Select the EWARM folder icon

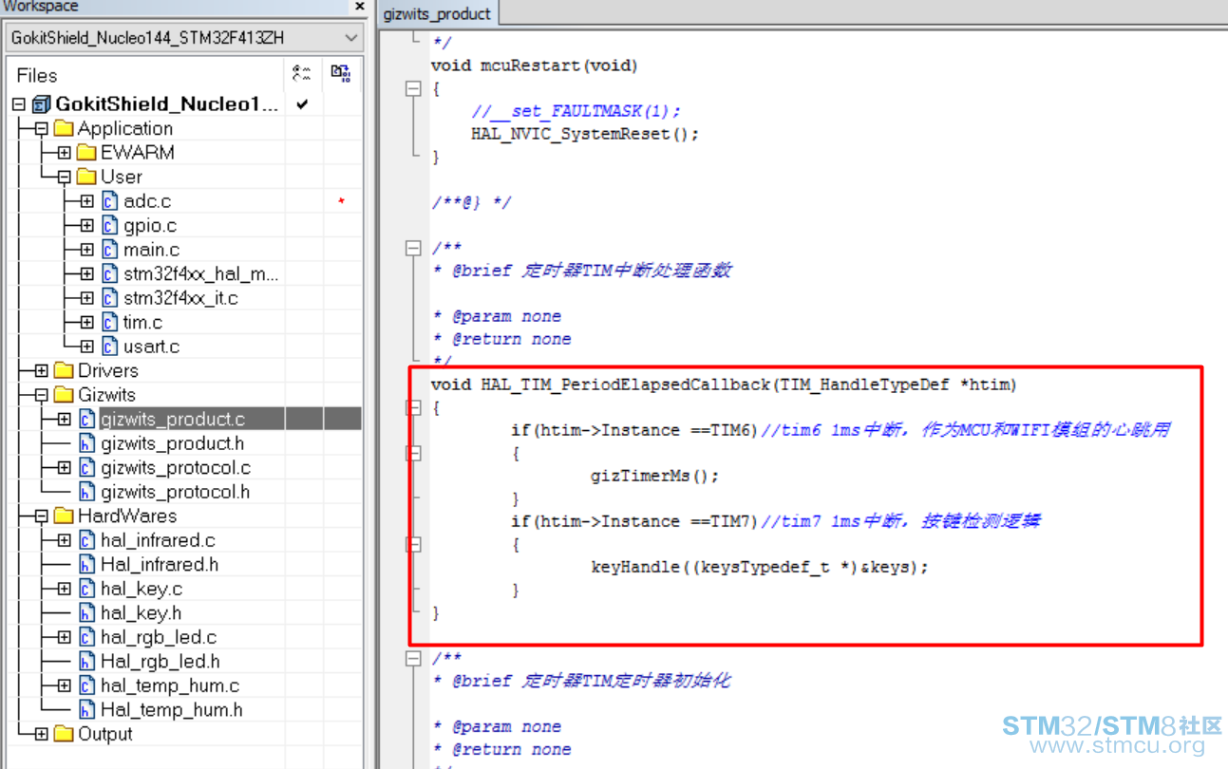pyautogui.click(x=86, y=152)
